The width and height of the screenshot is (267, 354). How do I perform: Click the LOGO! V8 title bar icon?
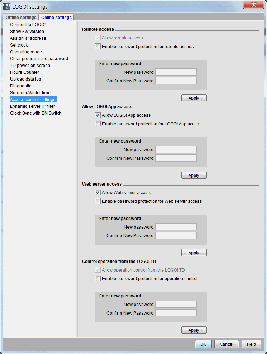[7, 6]
